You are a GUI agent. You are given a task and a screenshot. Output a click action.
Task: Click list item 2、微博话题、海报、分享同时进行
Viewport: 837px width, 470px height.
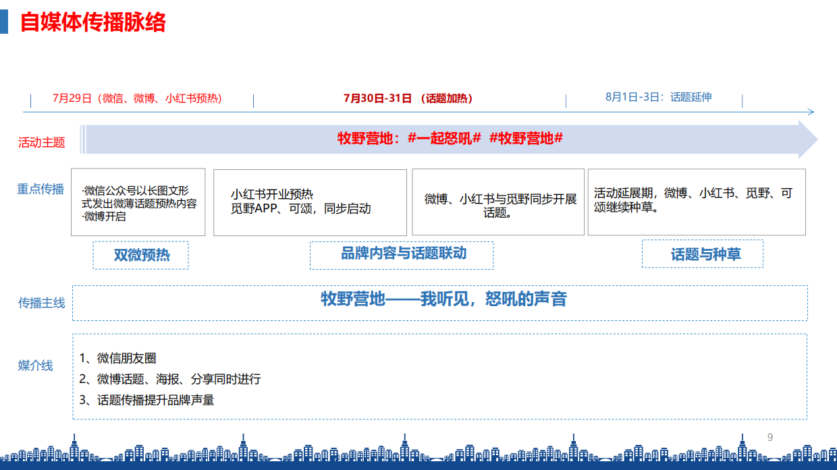170,380
